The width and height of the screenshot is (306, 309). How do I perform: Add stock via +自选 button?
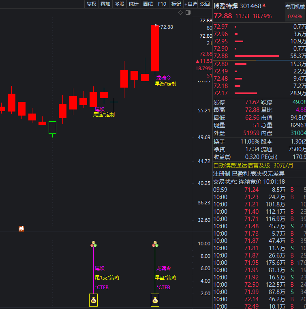[x=191, y=4]
